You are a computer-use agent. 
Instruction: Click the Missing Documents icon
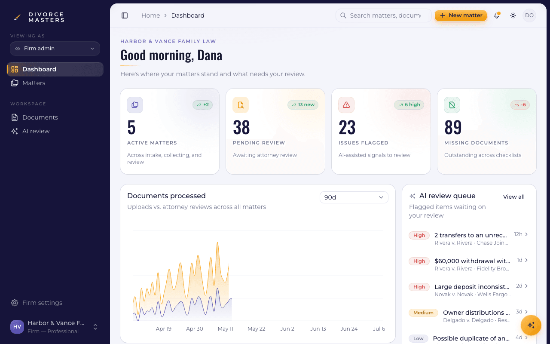pyautogui.click(x=452, y=105)
